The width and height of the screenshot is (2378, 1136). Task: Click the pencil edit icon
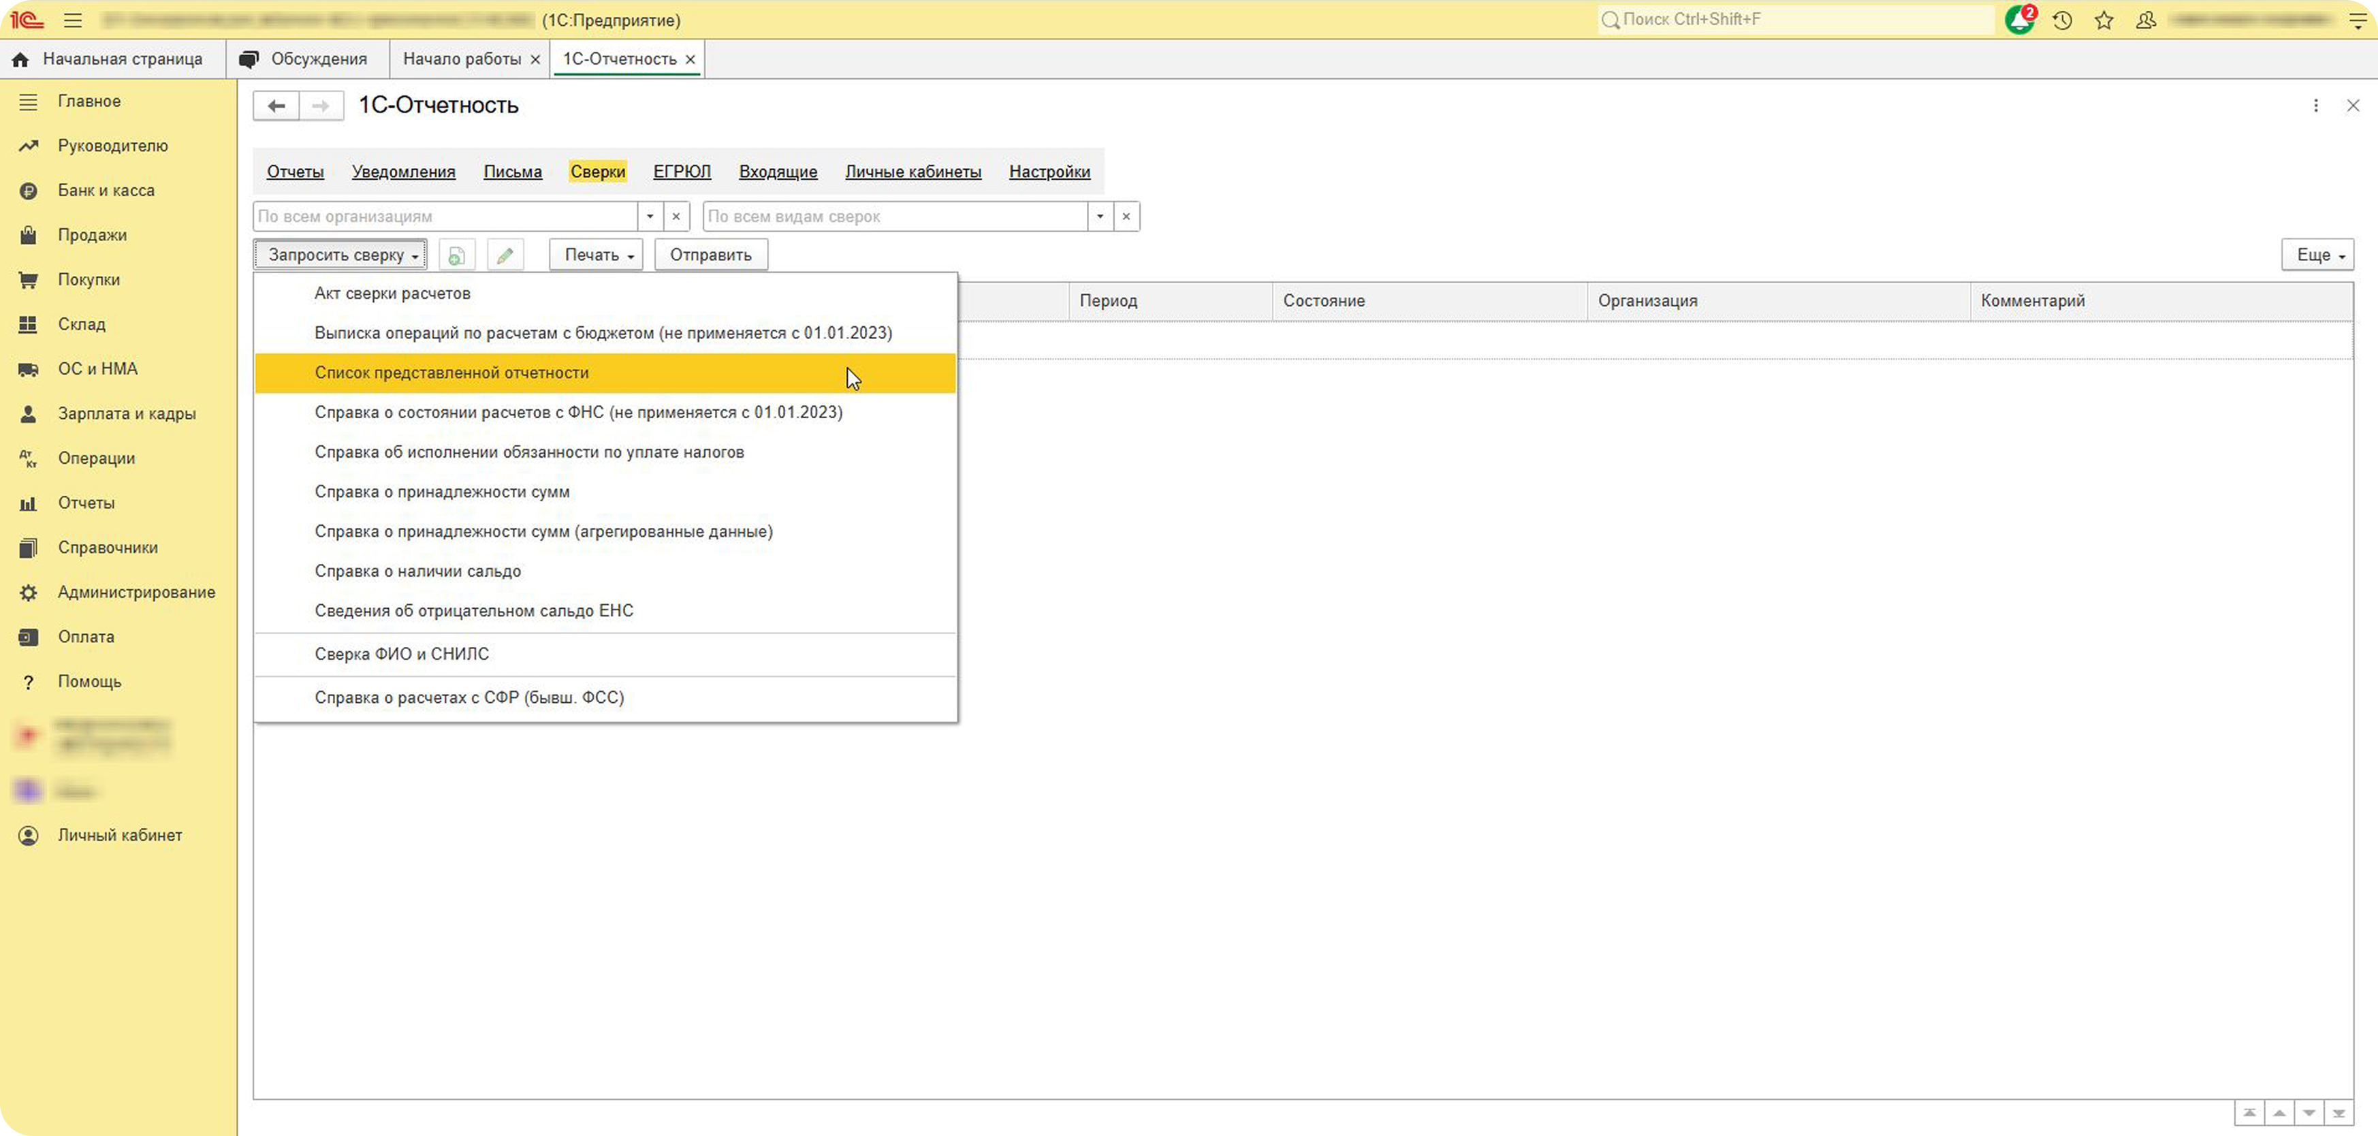pos(504,255)
